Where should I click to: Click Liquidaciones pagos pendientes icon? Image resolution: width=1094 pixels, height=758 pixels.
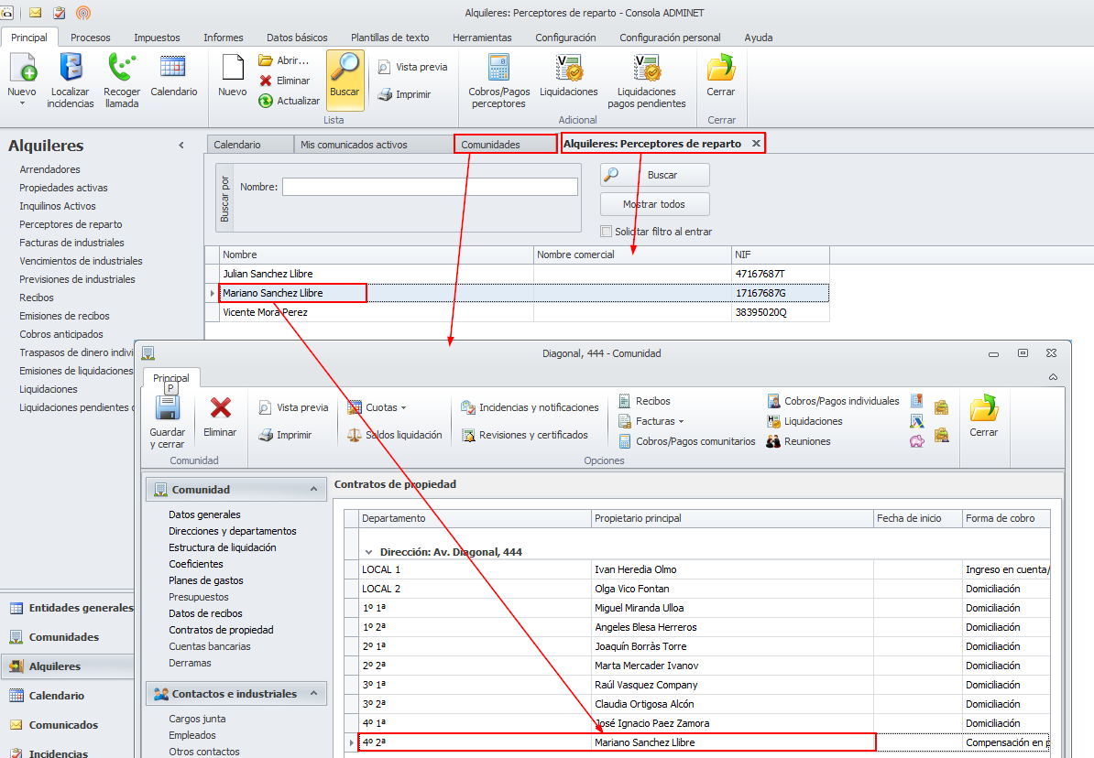pos(646,70)
